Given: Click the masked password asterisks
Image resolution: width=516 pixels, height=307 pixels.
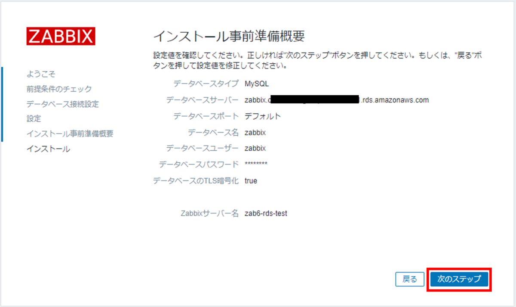Looking at the screenshot, I should coord(256,164).
